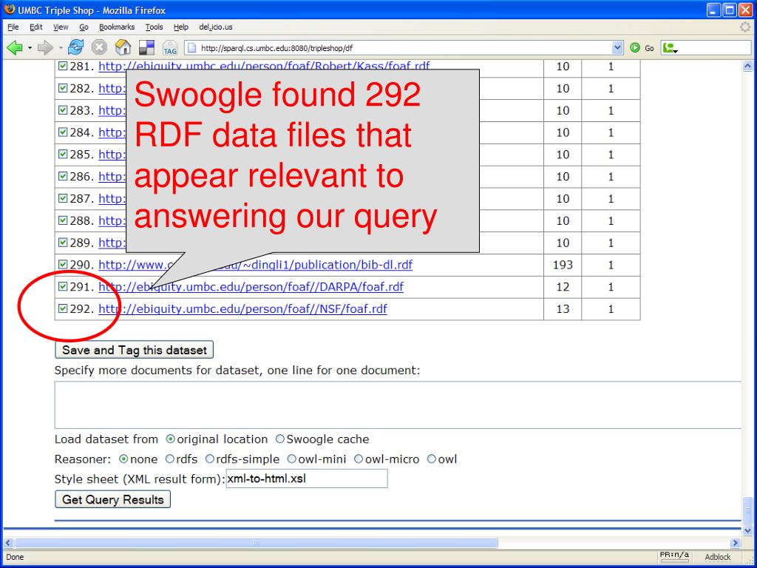757x568 pixels.
Task: Open the Forward button history dropdown
Action: click(x=61, y=48)
